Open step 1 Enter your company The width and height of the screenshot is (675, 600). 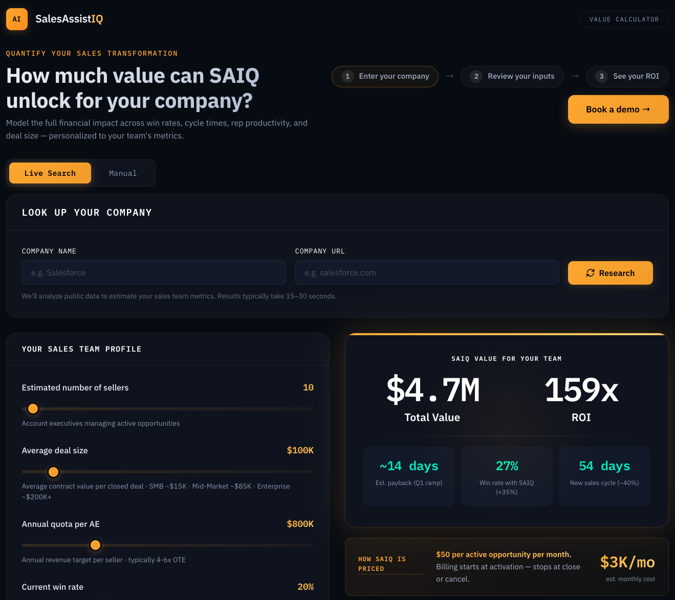click(x=385, y=77)
